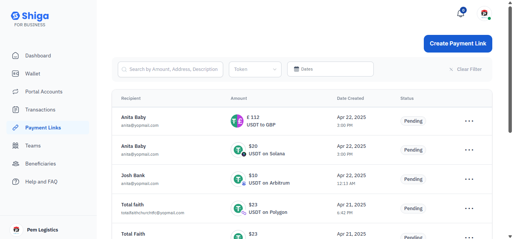Click the Josh Bank recipient name
Screen dimensions: 513x239
pyautogui.click(x=133, y=176)
